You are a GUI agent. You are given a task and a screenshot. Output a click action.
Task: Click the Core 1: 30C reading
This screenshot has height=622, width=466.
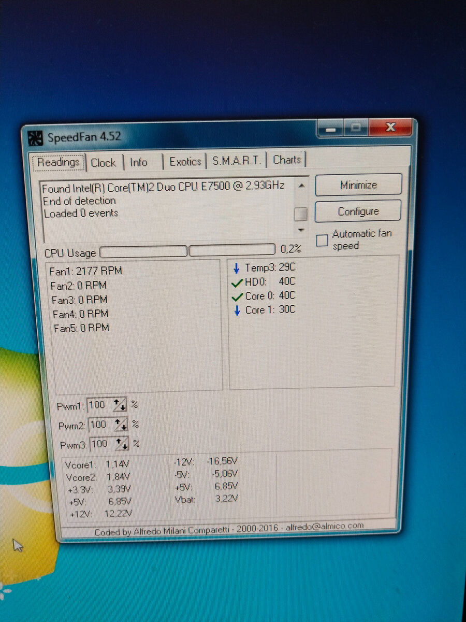(x=270, y=309)
